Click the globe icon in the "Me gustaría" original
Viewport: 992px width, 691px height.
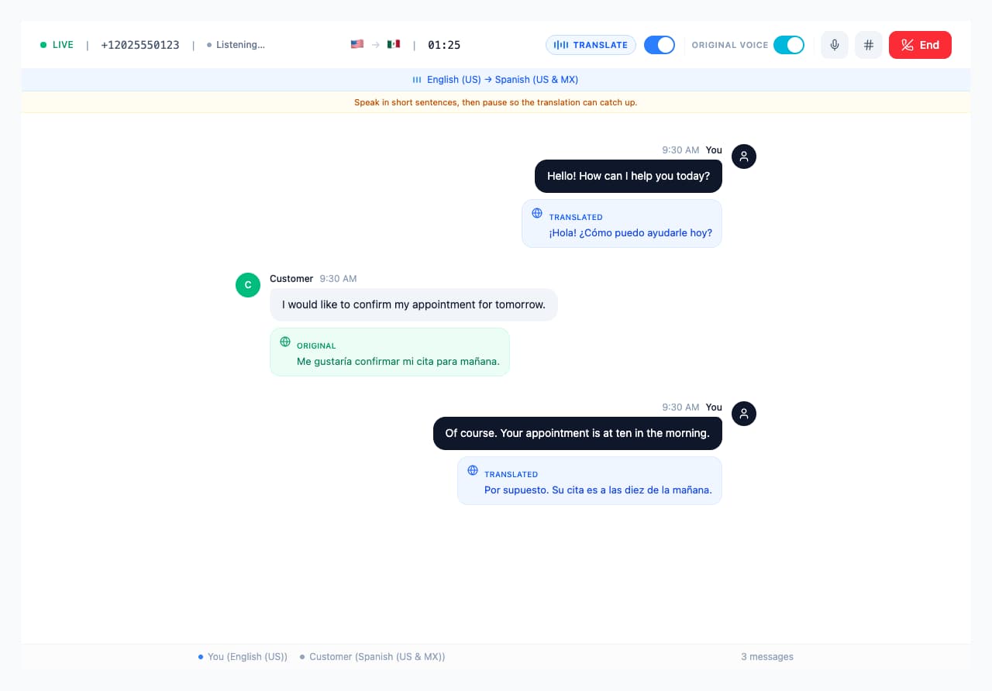[x=285, y=342]
